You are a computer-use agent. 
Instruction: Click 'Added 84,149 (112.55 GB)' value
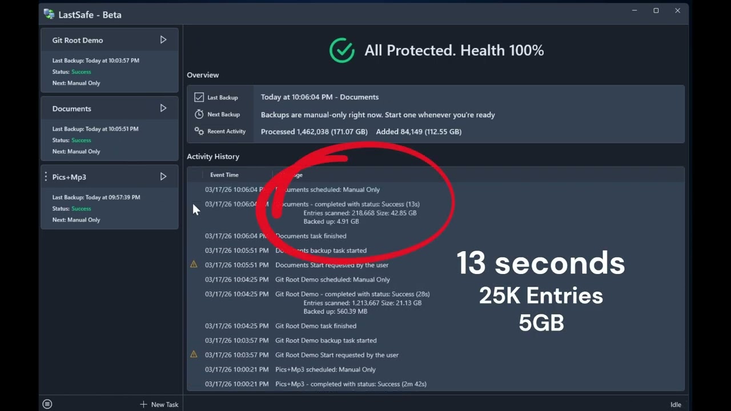419,131
